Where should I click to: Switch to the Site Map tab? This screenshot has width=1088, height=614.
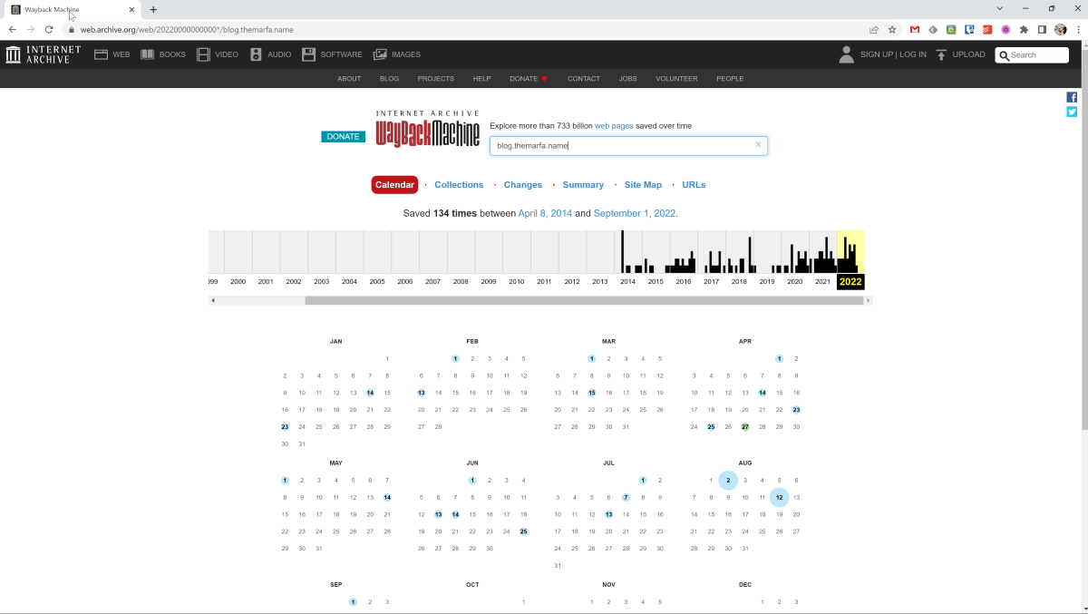(643, 185)
